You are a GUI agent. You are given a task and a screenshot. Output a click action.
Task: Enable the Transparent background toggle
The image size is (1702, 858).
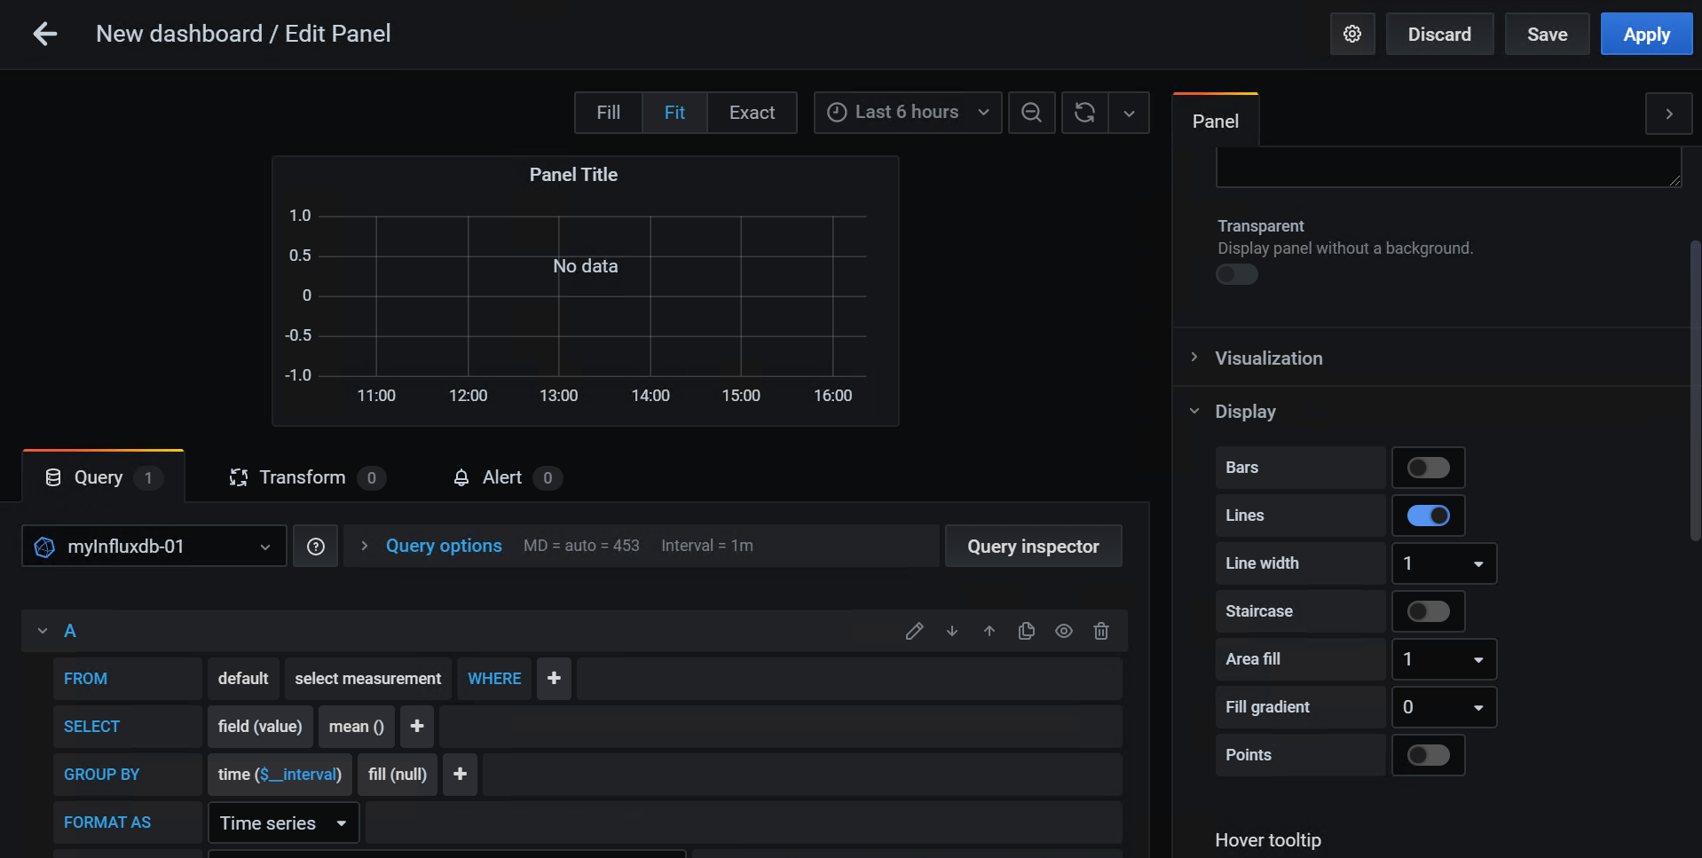[x=1236, y=274]
